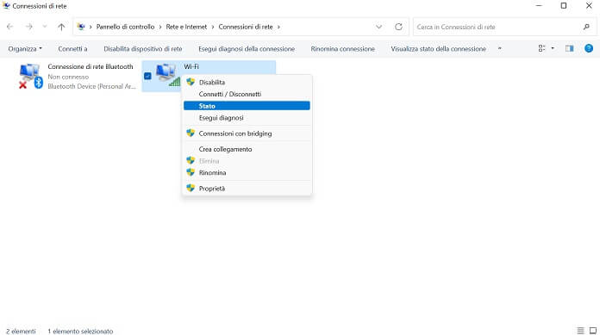Expand chevron after Rete e Internet
Viewport: 600px width, 335px height.
(213, 27)
